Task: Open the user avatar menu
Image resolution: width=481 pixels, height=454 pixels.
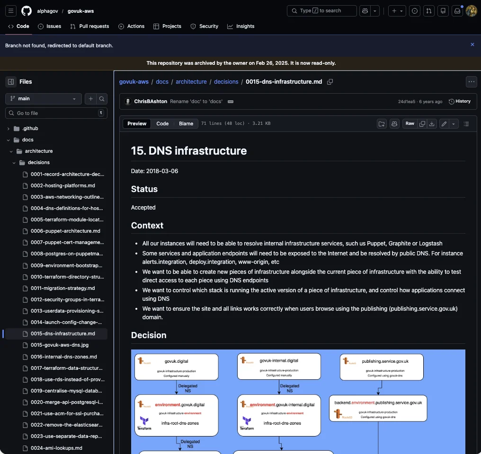Action: coord(472,11)
